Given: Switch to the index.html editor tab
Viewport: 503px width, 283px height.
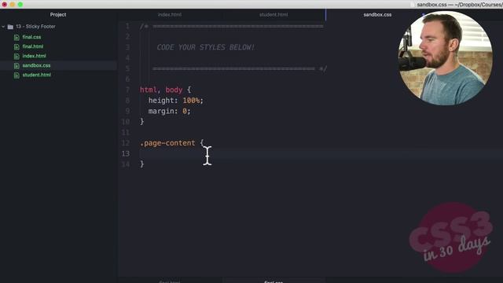Looking at the screenshot, I should point(170,15).
